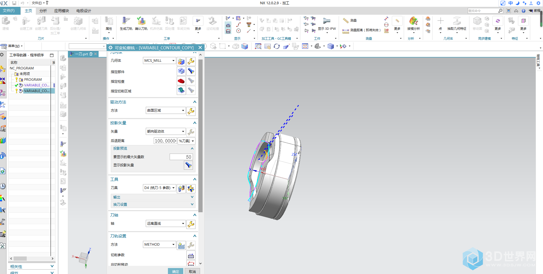Open the D4 tool dropdown

173,188
